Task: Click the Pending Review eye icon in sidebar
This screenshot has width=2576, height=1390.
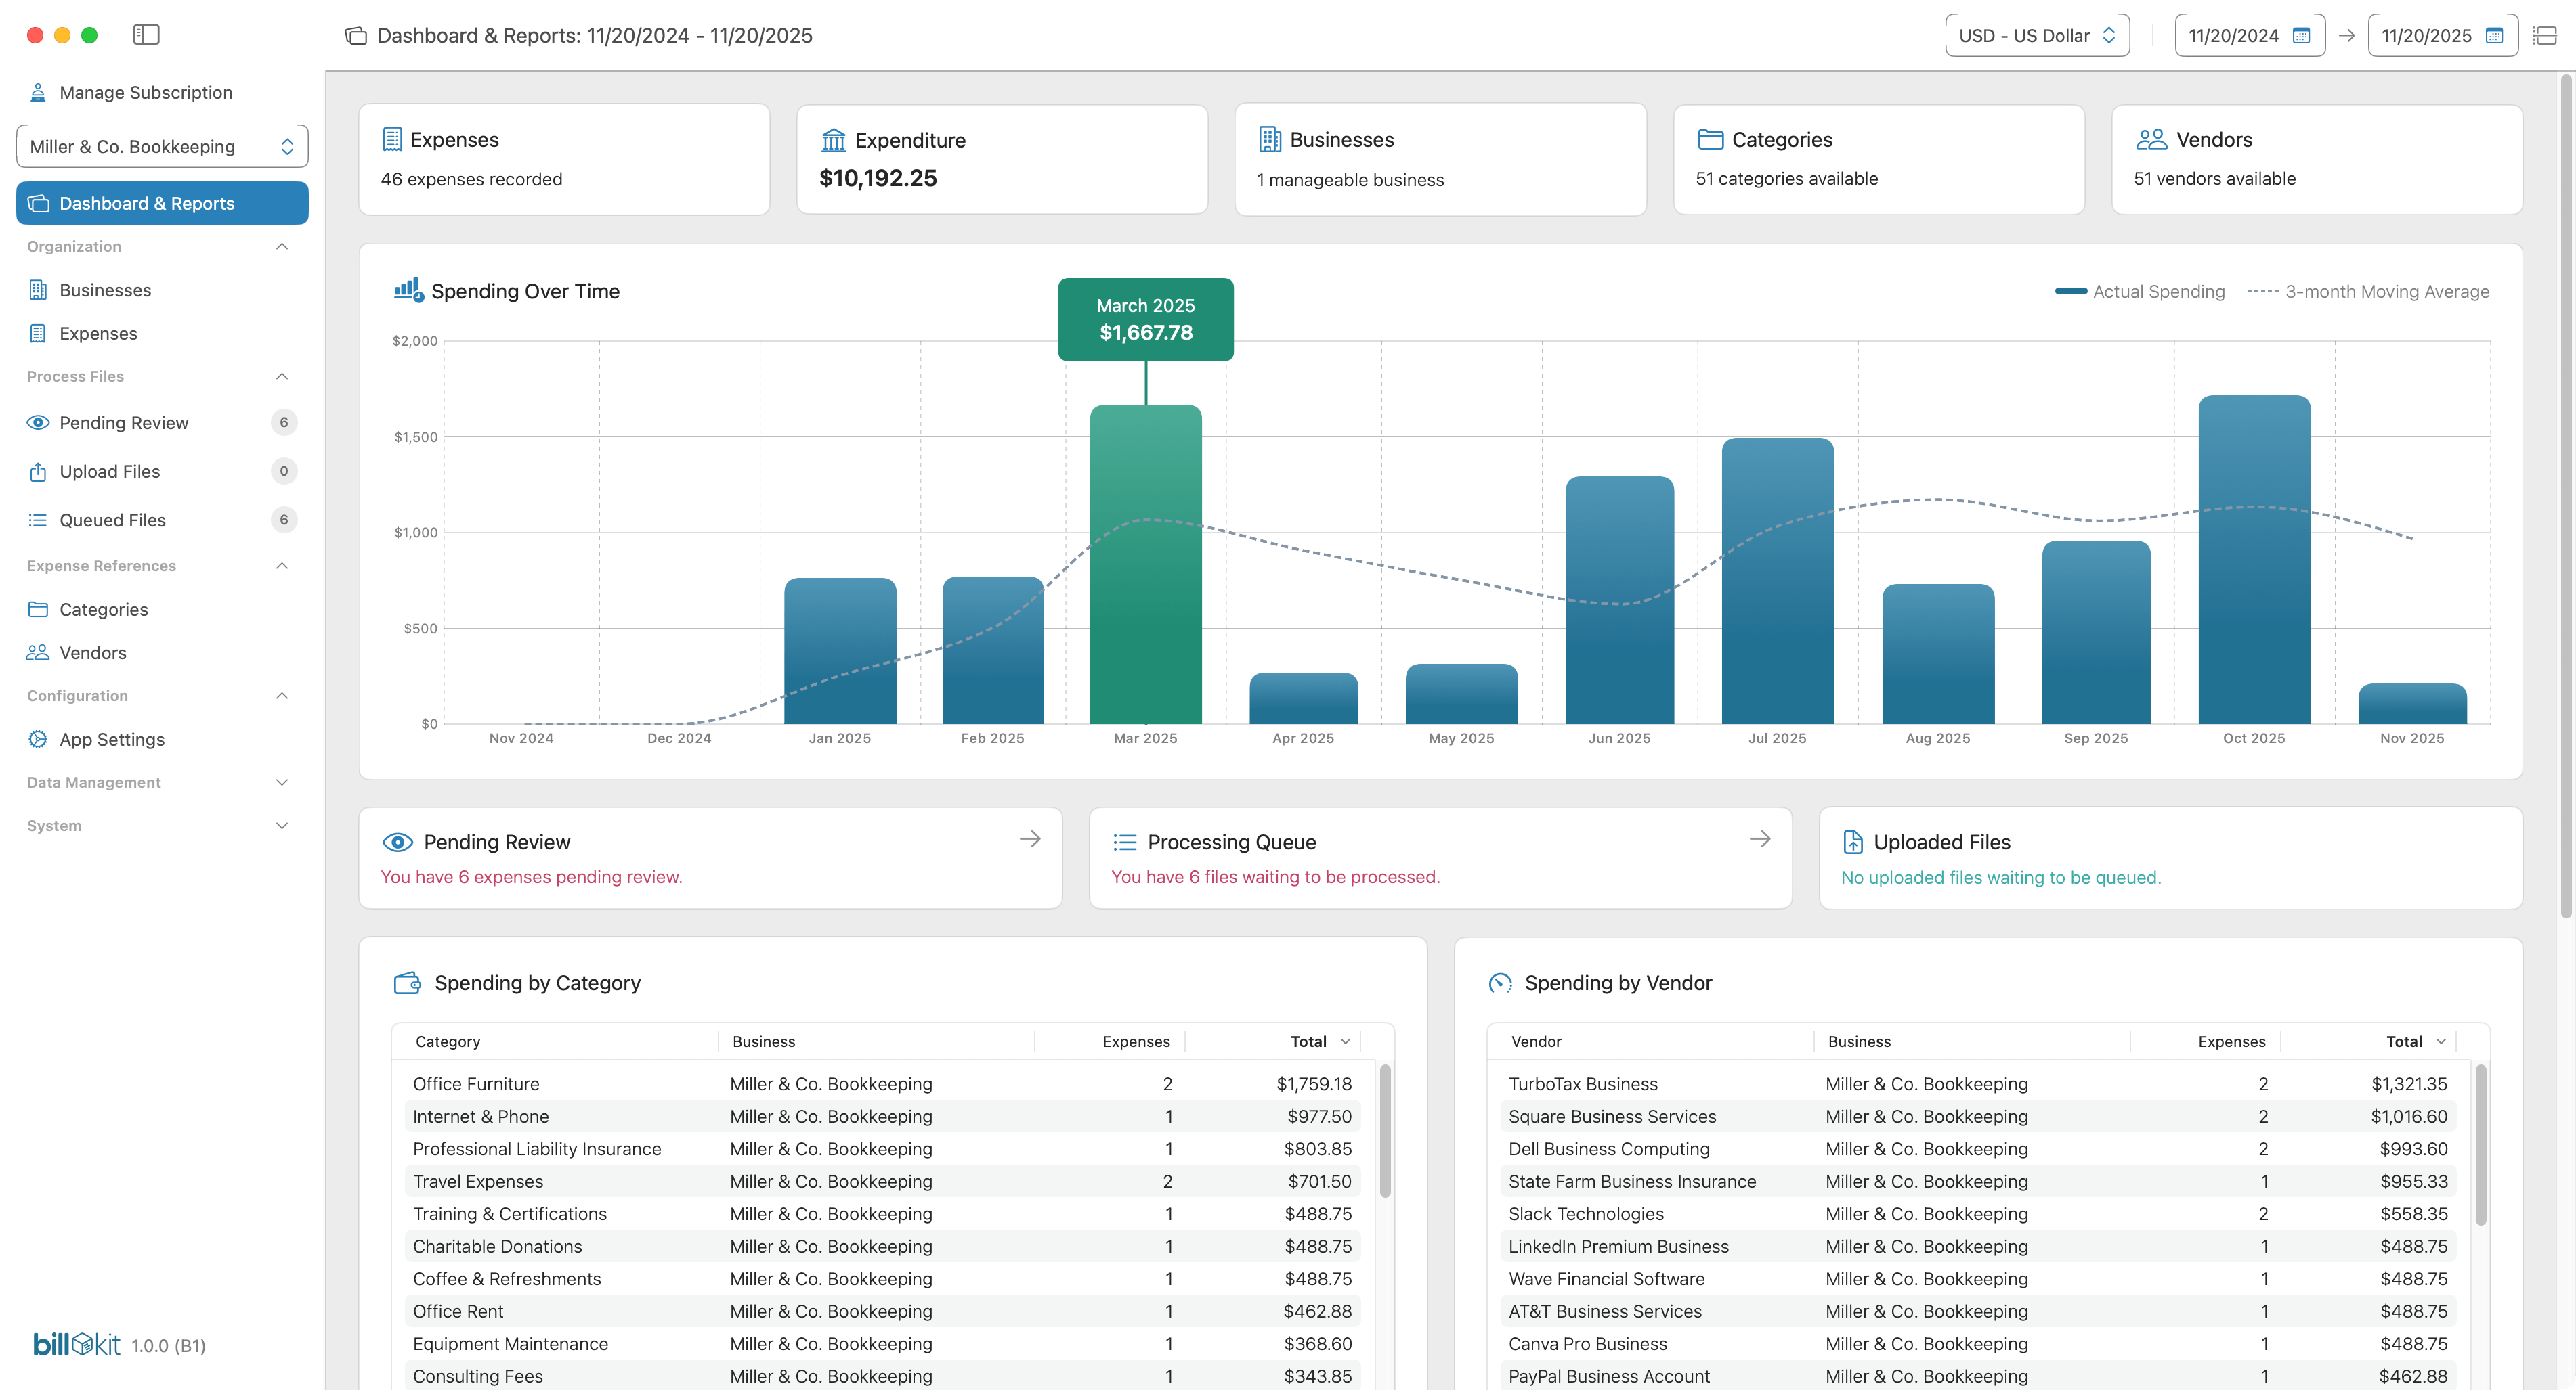Action: click(x=38, y=423)
